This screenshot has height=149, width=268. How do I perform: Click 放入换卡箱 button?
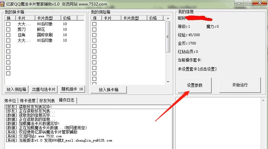(x=109, y=90)
